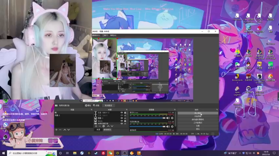Select the 图像 3 source row

tap(111, 118)
